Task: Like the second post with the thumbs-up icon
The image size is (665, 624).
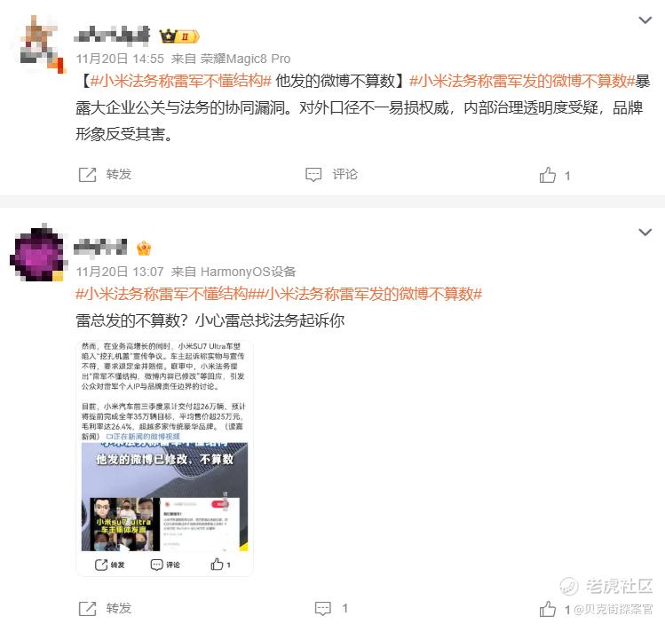Action: click(x=548, y=609)
